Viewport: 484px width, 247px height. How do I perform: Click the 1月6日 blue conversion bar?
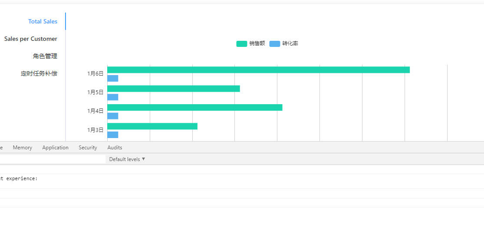tap(113, 79)
